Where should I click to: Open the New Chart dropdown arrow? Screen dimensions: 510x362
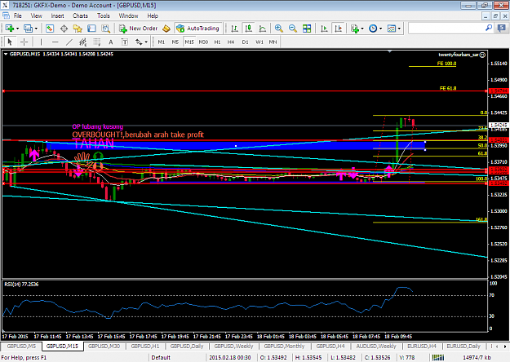[x=18, y=29]
